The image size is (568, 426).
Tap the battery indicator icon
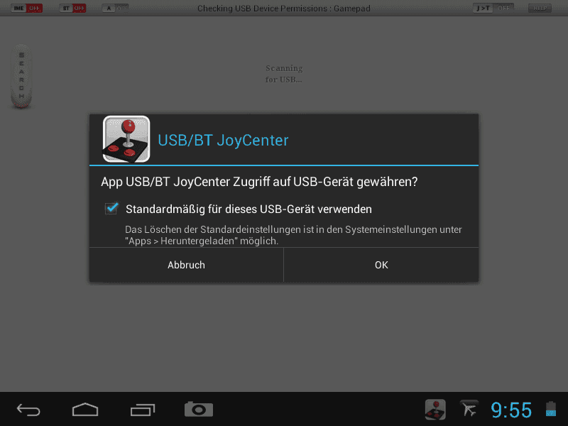click(x=551, y=409)
